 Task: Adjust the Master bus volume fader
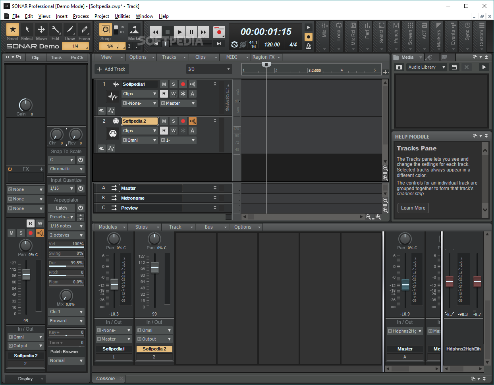coord(405,284)
